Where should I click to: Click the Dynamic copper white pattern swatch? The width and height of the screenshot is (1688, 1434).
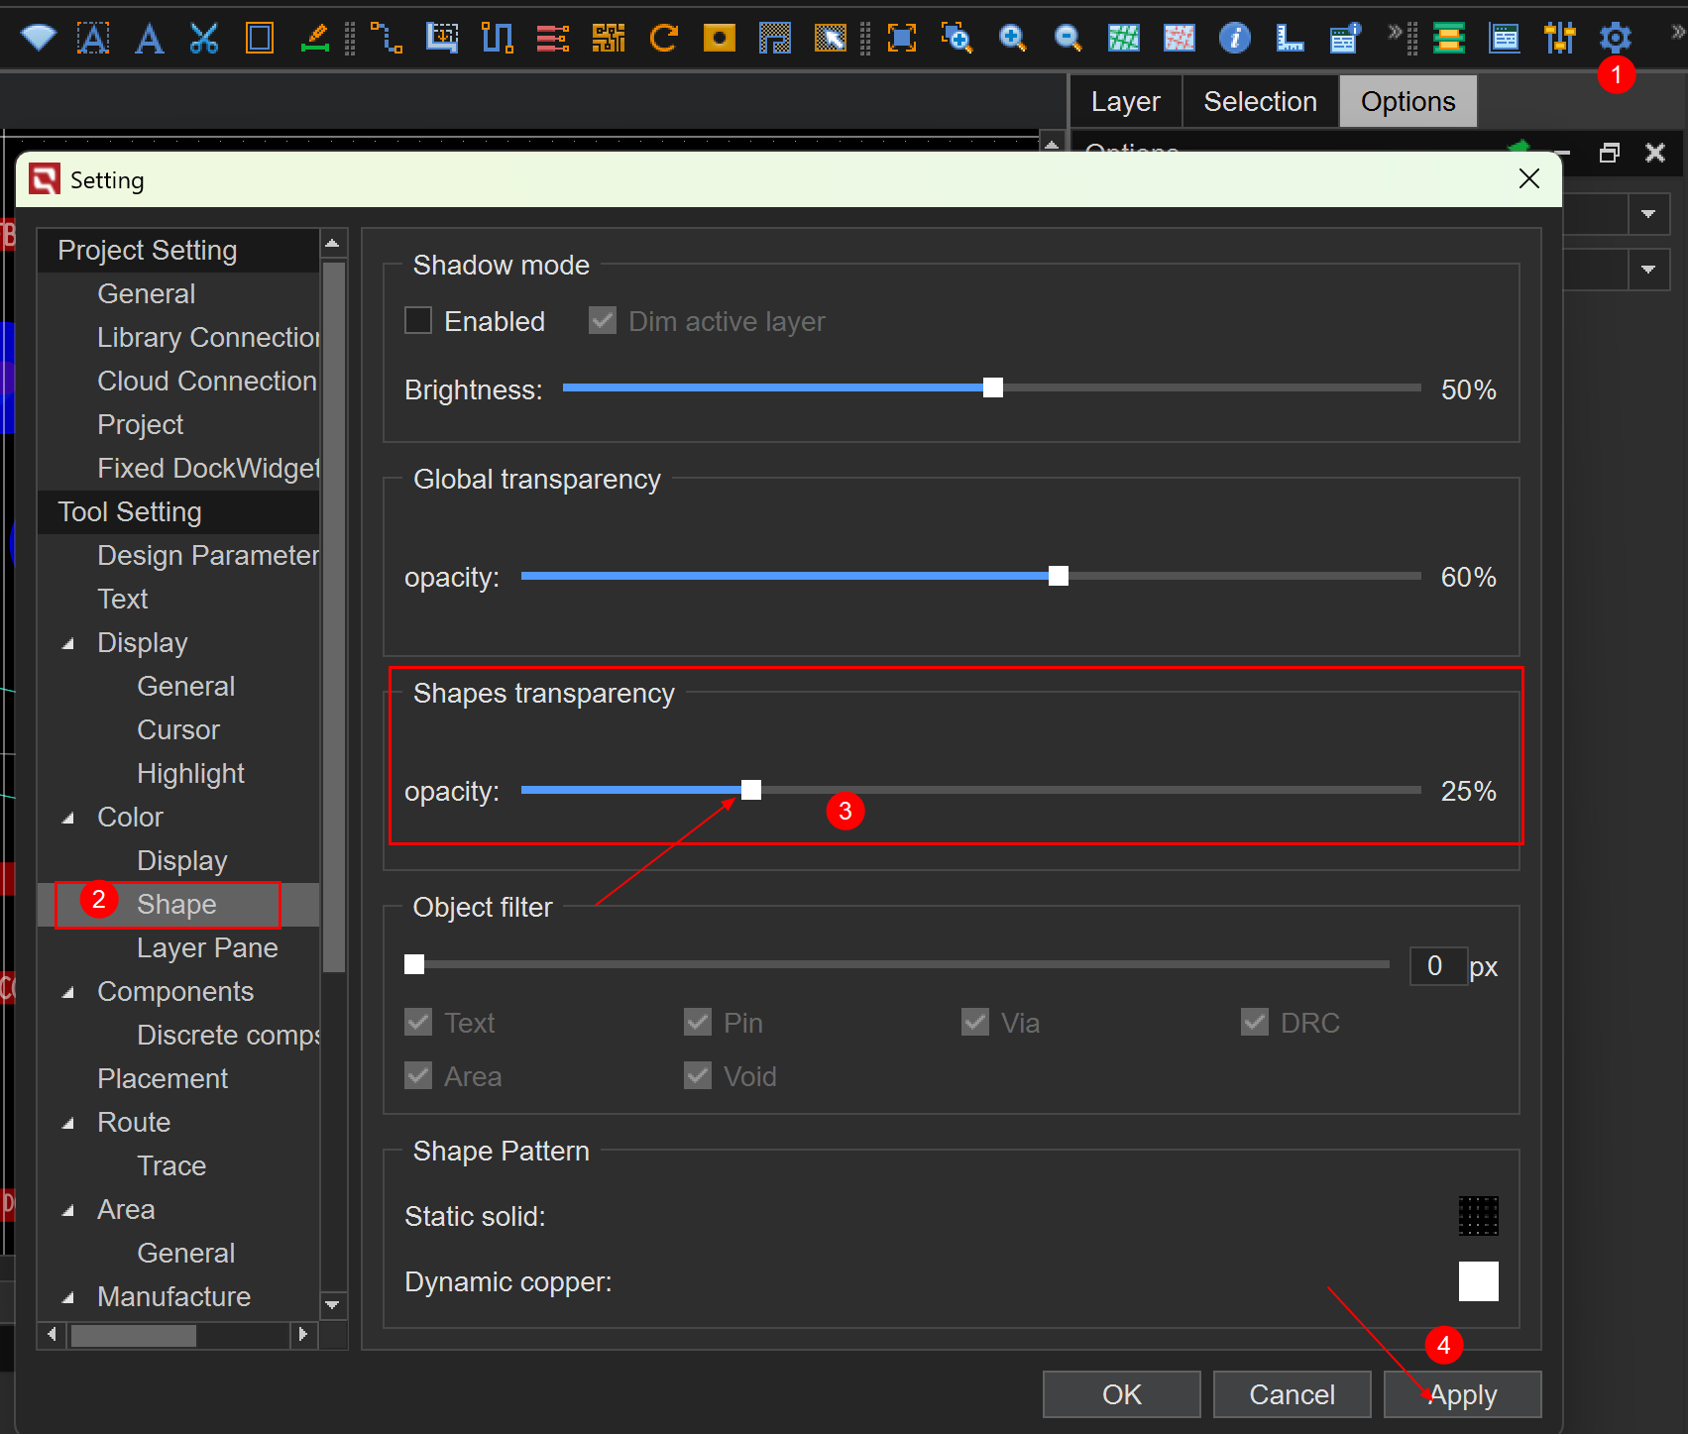1478,1281
